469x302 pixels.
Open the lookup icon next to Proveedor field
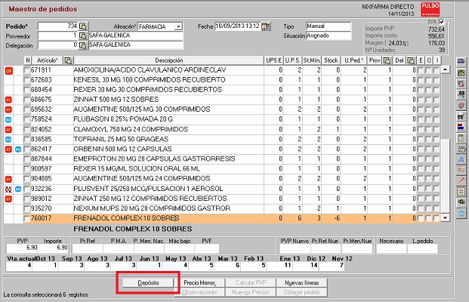(83, 36)
